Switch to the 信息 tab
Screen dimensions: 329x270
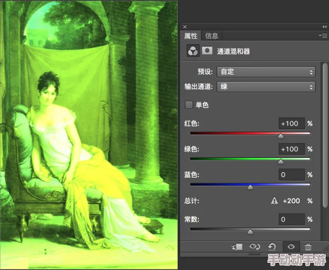[x=212, y=36]
